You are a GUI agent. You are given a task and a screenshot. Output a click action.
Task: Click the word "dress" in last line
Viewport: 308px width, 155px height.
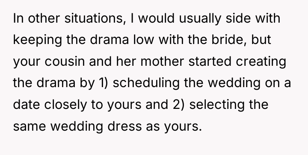pos(124,126)
